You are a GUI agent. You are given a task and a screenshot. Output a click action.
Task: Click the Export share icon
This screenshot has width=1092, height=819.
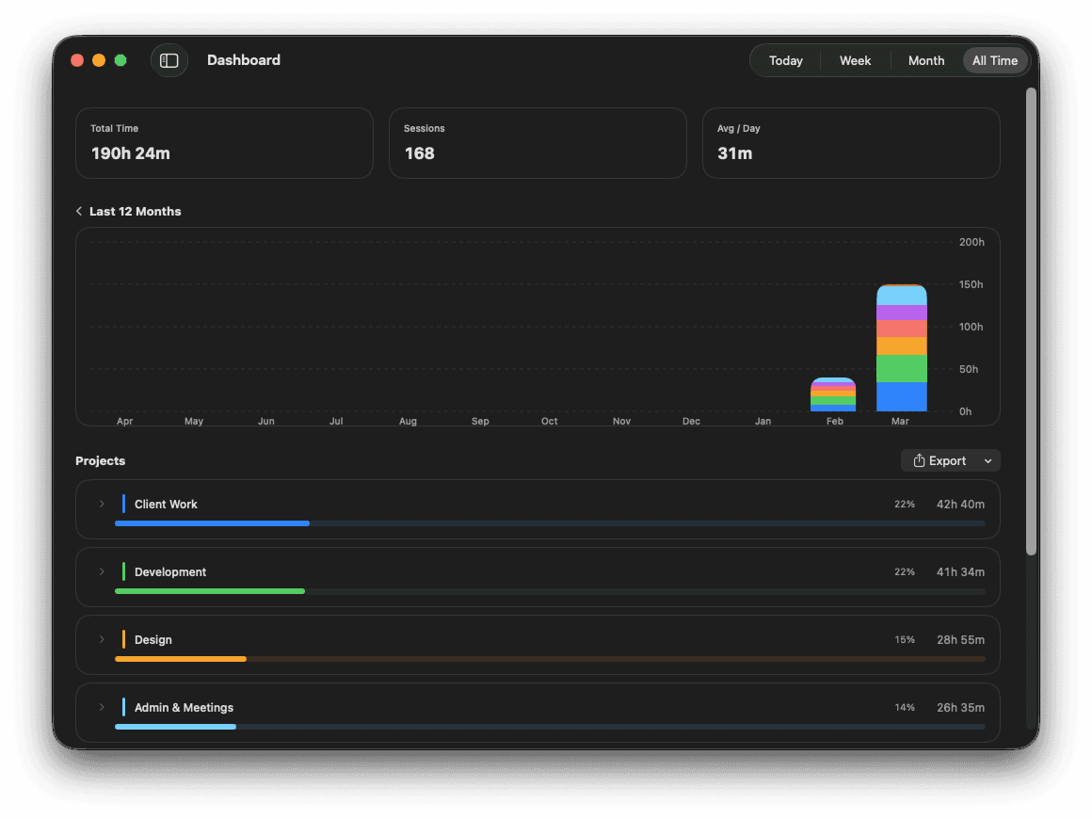919,461
